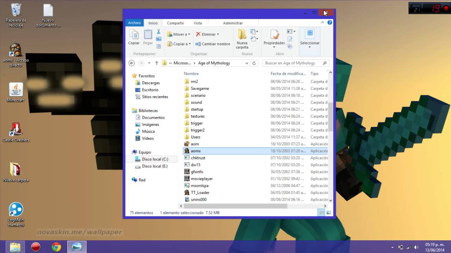This screenshot has width=451, height=253.
Task: Click the Minecraft desktop icon
Action: [16, 92]
